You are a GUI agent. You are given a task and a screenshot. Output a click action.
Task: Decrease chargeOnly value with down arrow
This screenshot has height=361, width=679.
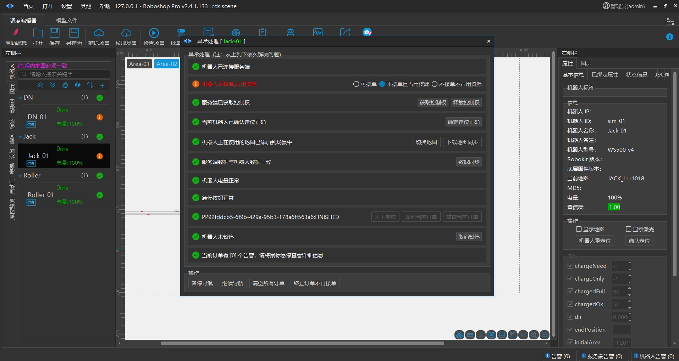tap(630, 282)
